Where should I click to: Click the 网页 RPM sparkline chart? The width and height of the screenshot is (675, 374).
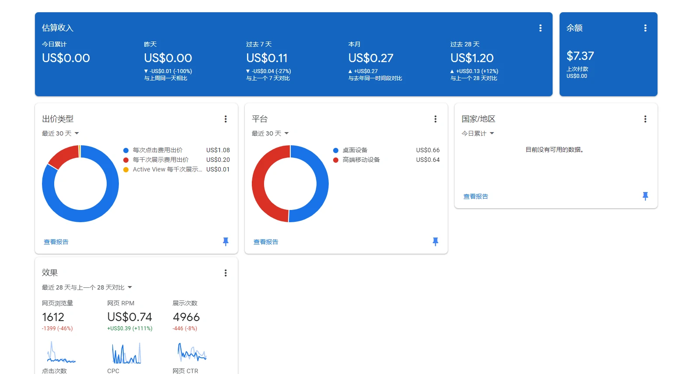pyautogui.click(x=126, y=353)
